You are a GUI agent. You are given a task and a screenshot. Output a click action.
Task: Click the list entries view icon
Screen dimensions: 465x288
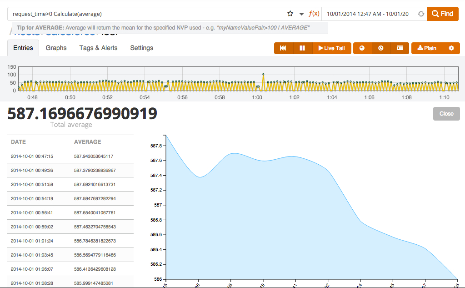tap(400, 48)
